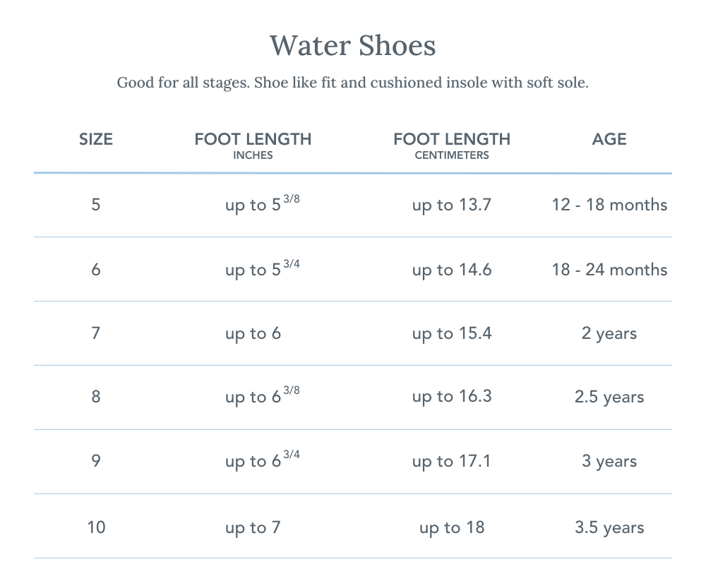Click the AGE column header

609,139
